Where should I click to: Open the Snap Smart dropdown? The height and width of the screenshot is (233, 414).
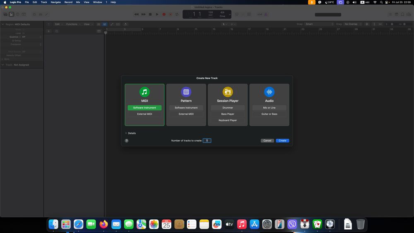[319, 24]
